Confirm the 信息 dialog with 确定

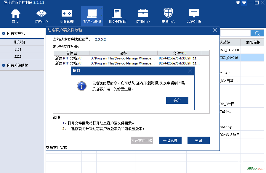tap(177, 100)
